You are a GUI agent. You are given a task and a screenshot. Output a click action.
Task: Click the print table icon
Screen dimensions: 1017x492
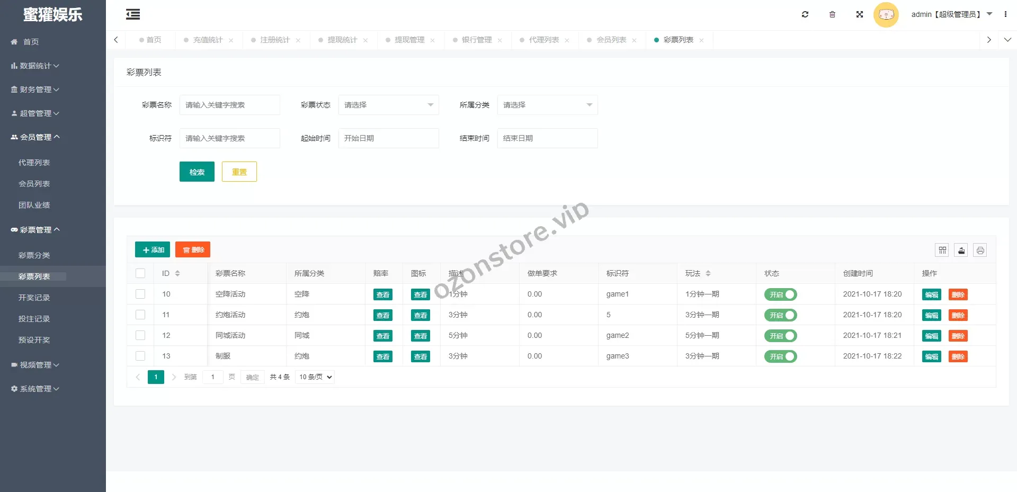pyautogui.click(x=980, y=250)
